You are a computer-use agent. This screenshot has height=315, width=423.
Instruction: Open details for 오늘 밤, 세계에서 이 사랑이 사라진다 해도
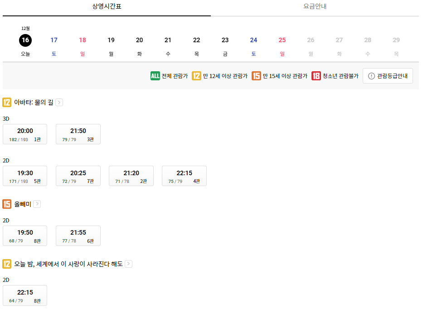128,264
